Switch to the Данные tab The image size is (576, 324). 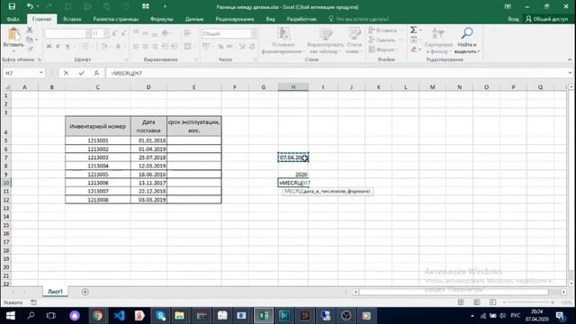click(x=194, y=19)
